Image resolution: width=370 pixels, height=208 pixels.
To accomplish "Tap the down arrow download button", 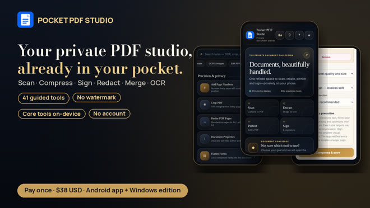I will 309,35.
